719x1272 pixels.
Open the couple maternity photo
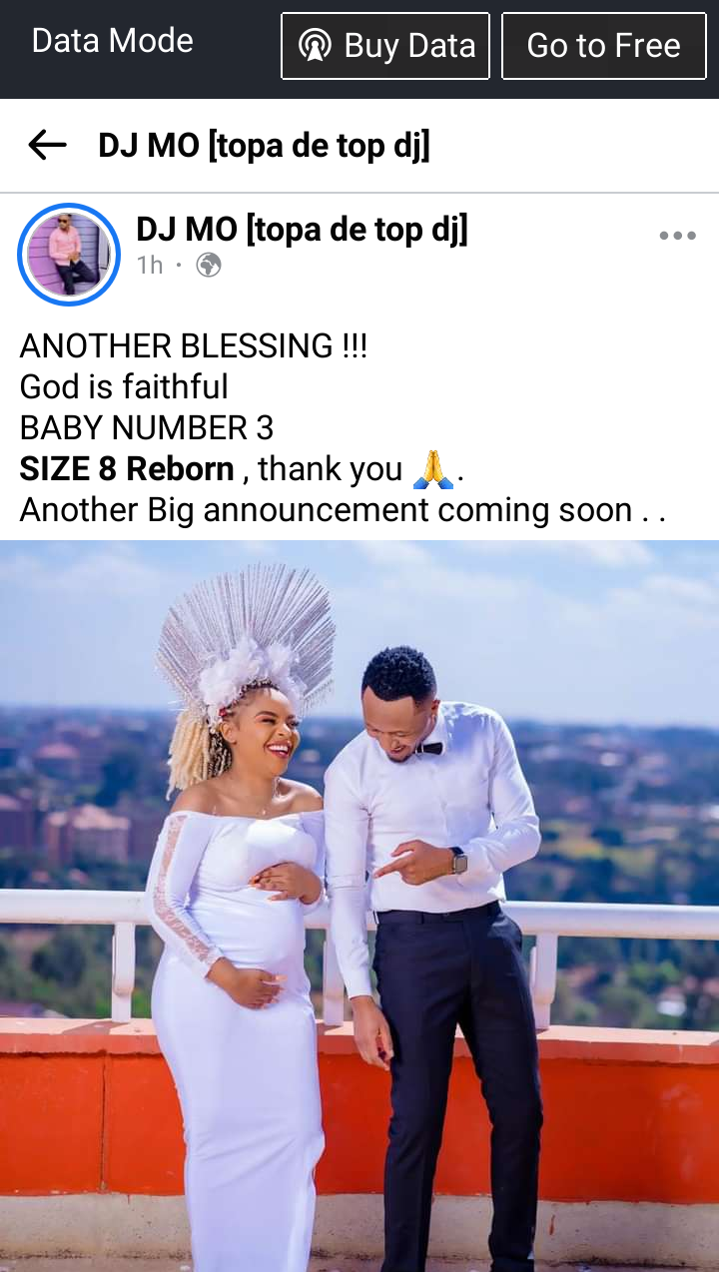click(x=359, y=906)
